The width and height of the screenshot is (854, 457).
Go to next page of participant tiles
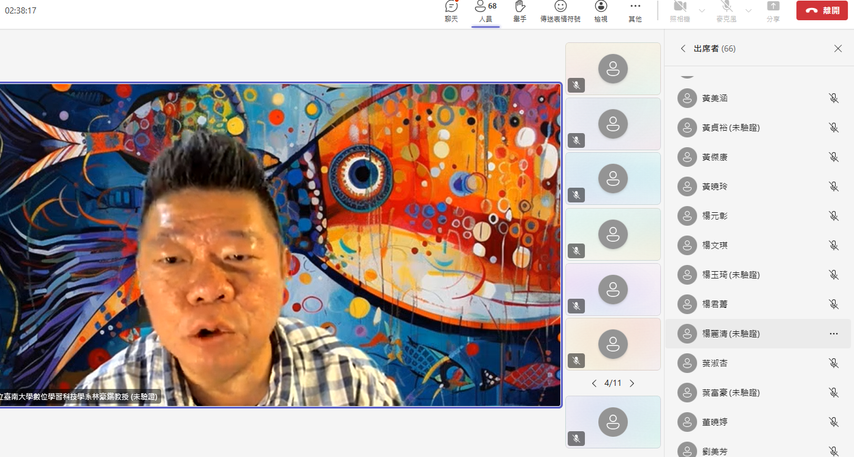coord(632,383)
